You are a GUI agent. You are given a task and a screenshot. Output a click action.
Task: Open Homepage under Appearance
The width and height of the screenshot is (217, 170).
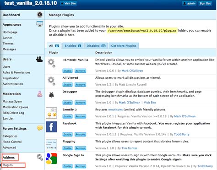coord(10,32)
